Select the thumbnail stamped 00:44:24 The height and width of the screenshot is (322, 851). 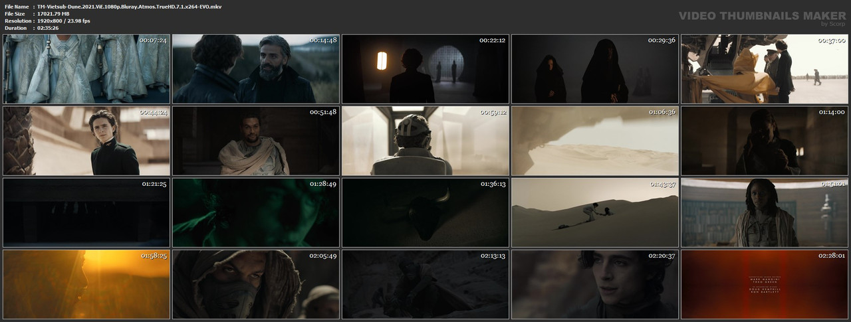86,141
